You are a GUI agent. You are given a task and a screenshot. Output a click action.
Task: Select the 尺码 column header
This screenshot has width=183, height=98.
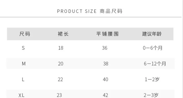pyautogui.click(x=25, y=34)
